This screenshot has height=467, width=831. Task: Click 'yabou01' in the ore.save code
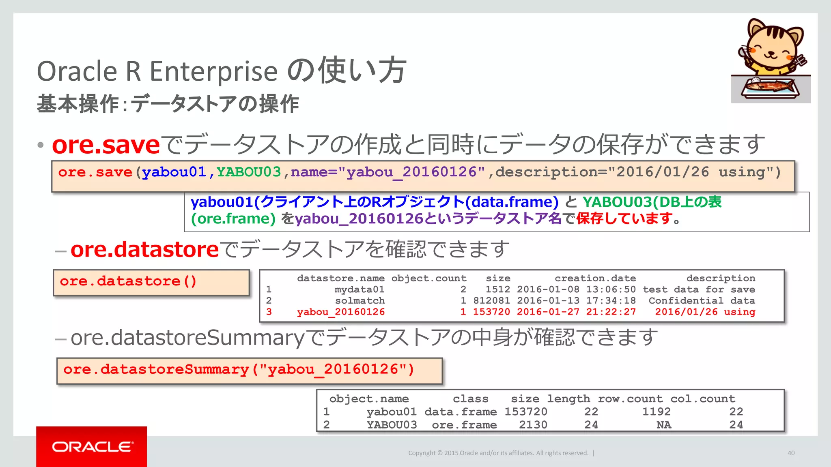click(174, 172)
